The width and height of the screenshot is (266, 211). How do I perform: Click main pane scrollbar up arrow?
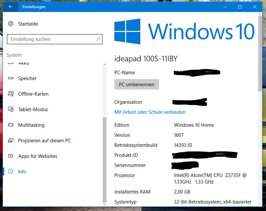pyautogui.click(x=260, y=14)
